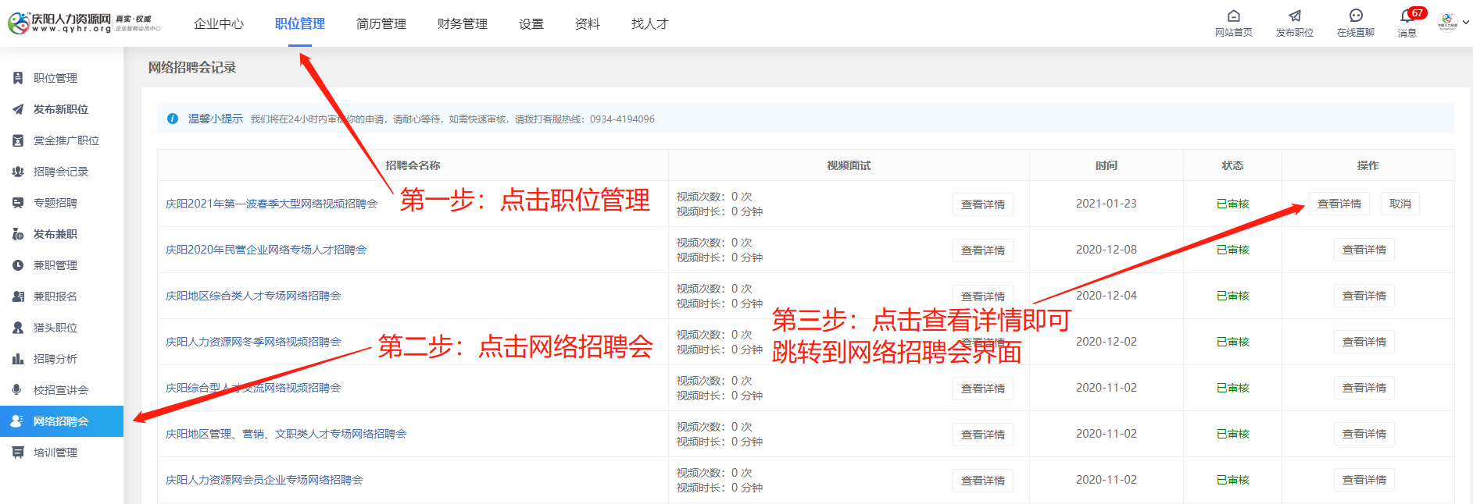Click the red 67 message badge
Image resolution: width=1473 pixels, height=504 pixels.
coord(1418,12)
